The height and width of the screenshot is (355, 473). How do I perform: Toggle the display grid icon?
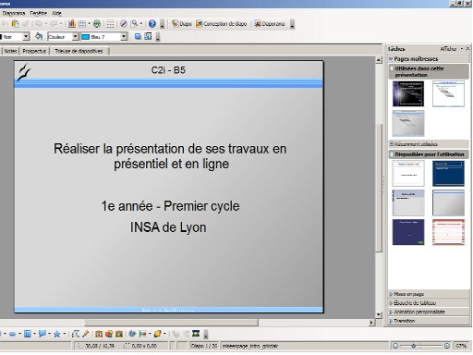(111, 24)
